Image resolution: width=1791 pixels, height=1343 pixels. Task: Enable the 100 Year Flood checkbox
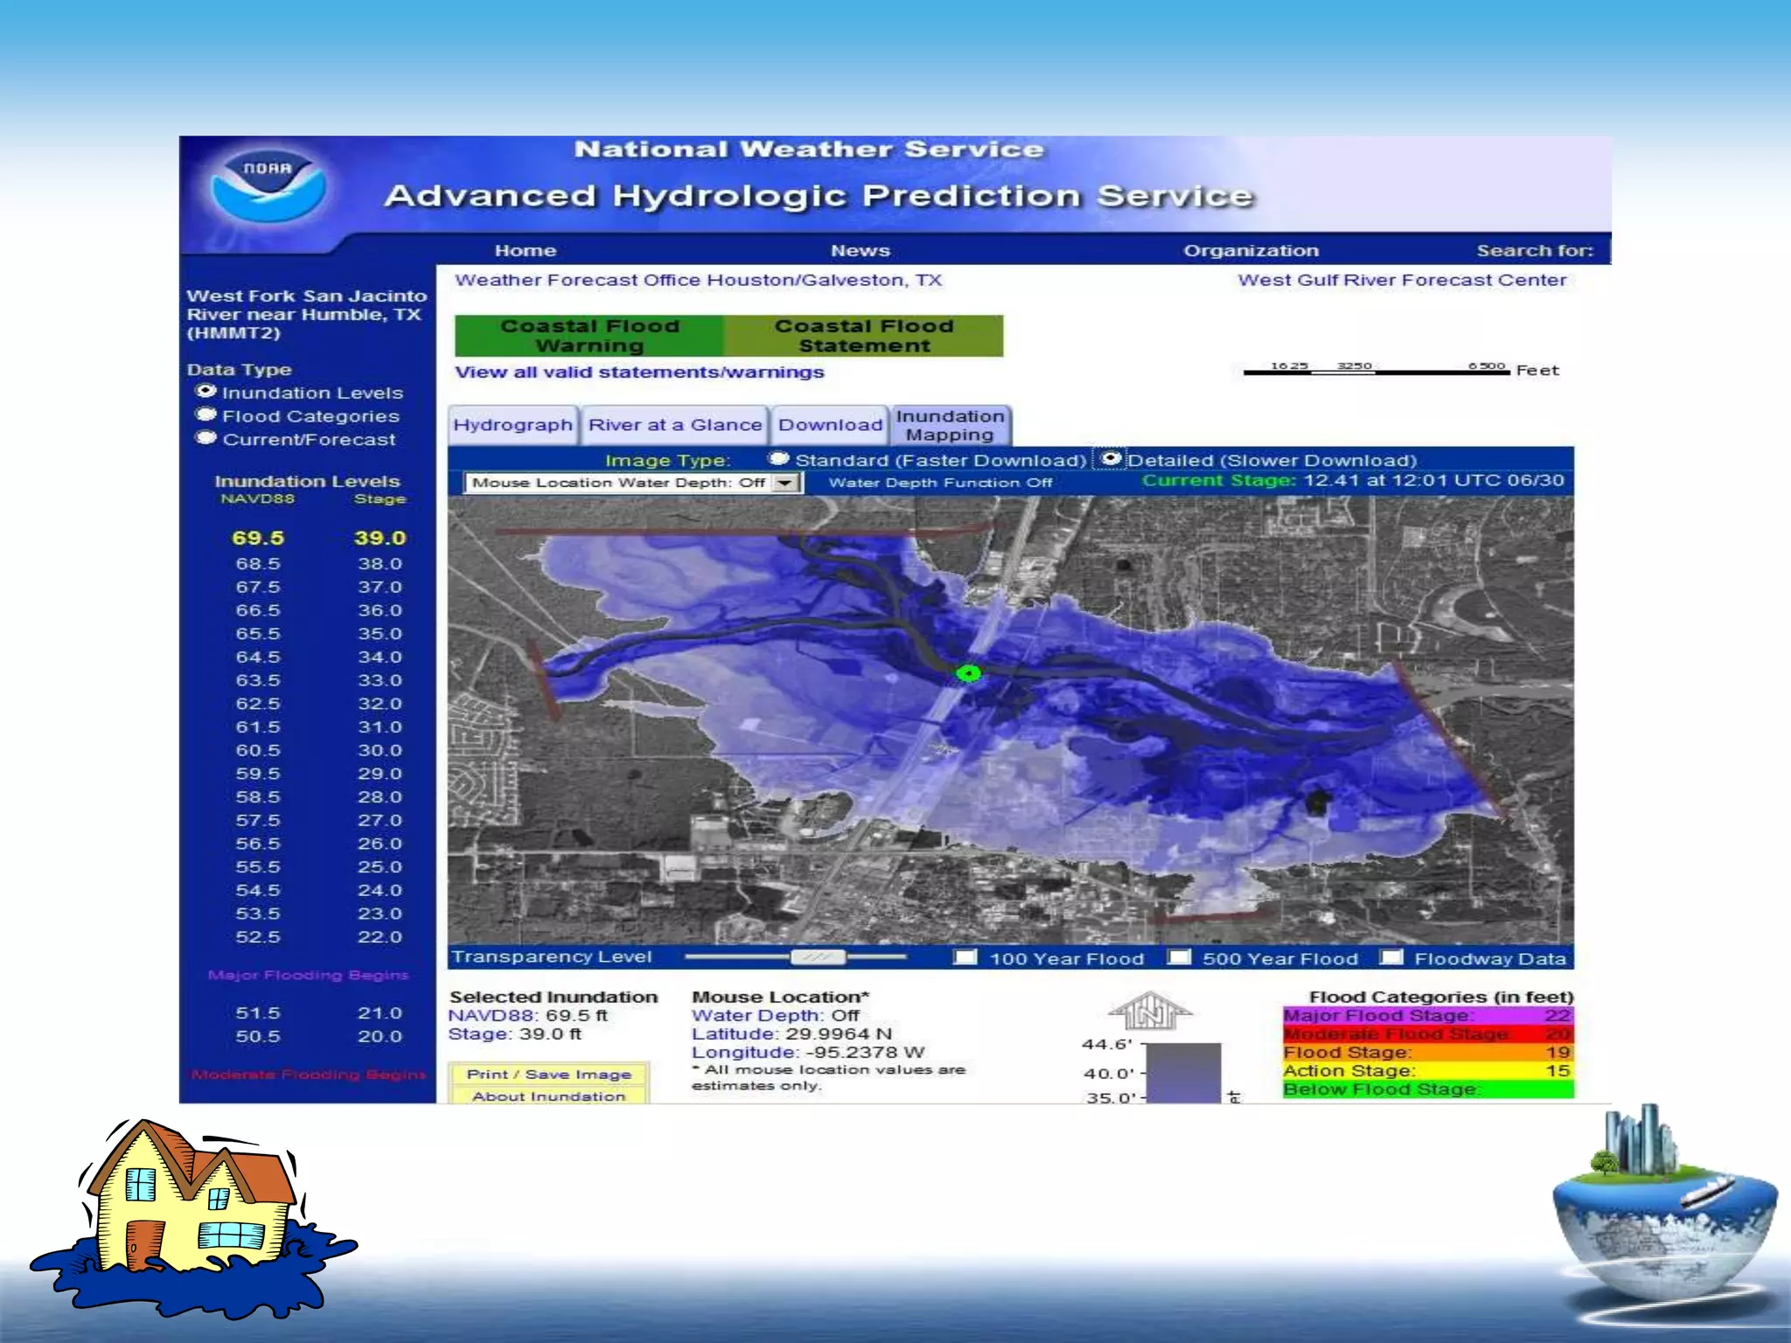965,957
